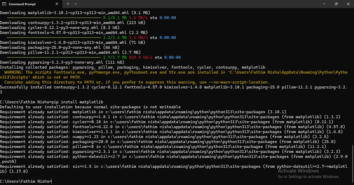Minimize the terminal window

coord(324,4)
